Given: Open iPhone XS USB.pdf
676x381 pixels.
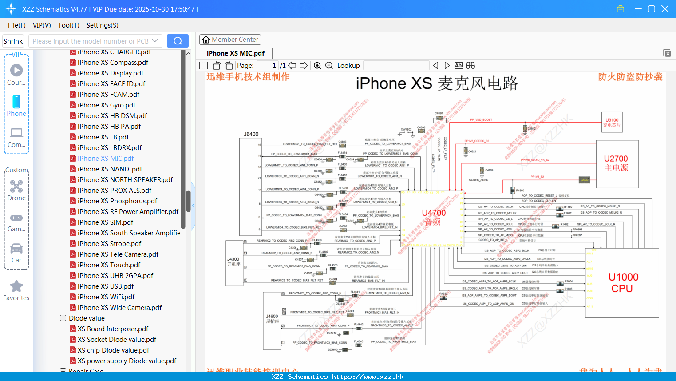Looking at the screenshot, I should coord(106,286).
